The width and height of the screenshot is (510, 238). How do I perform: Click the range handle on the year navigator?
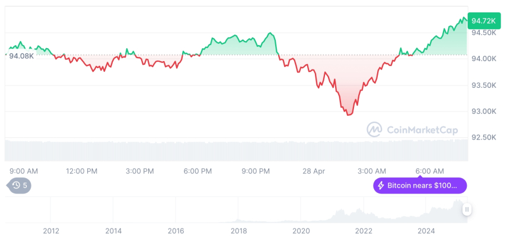467,209
